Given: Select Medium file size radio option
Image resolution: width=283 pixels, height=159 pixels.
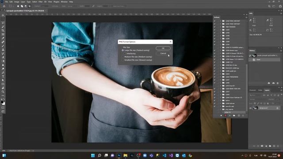Looking at the screenshot, I should point(123,57).
